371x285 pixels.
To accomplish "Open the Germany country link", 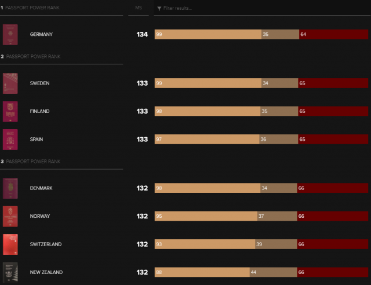I will click(41, 35).
